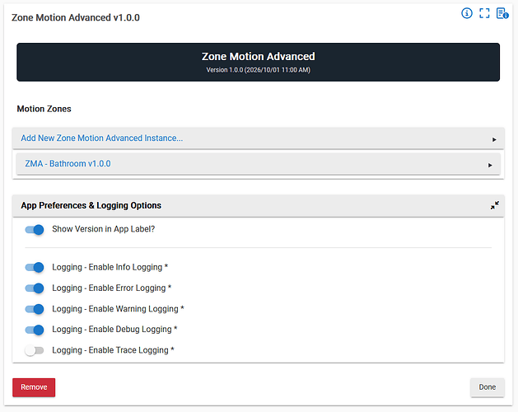This screenshot has width=518, height=412.
Task: Collapse App Preferences & Logging Options section
Action: [494, 205]
